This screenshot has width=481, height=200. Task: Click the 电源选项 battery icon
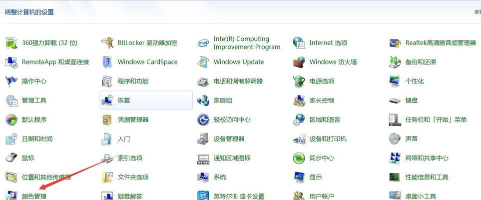tap(299, 81)
